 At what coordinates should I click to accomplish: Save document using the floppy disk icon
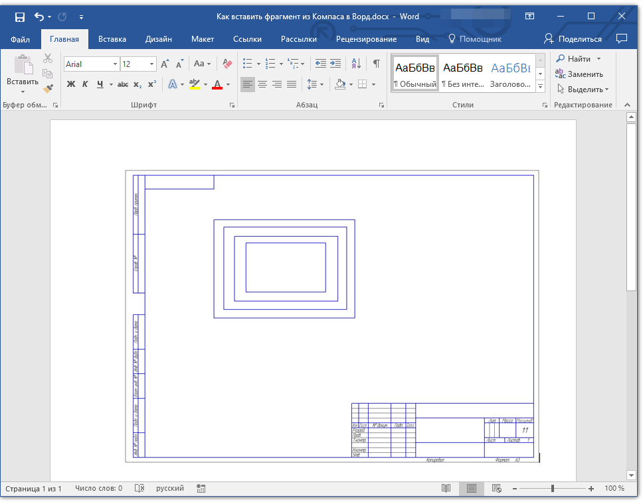click(x=20, y=17)
